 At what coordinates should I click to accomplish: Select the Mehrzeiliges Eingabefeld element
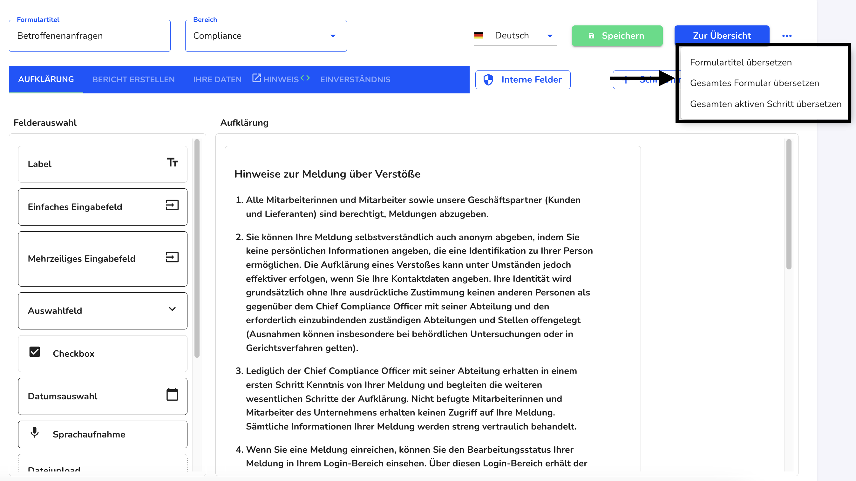pos(103,259)
